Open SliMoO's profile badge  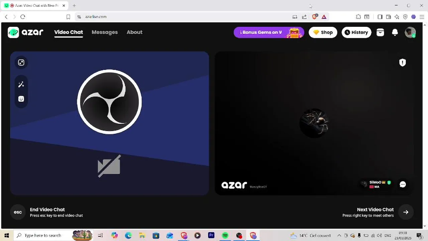pyautogui.click(x=376, y=184)
